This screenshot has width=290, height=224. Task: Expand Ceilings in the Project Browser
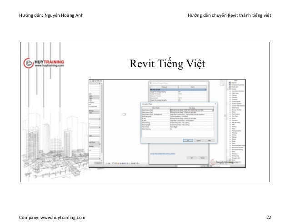click(230, 95)
